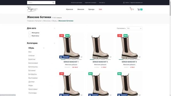
Task: Select the Кеды category
Action: click(x=31, y=85)
